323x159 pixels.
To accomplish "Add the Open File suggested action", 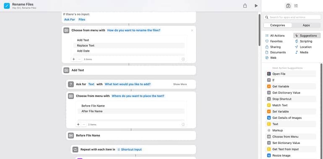I will tap(290, 74).
